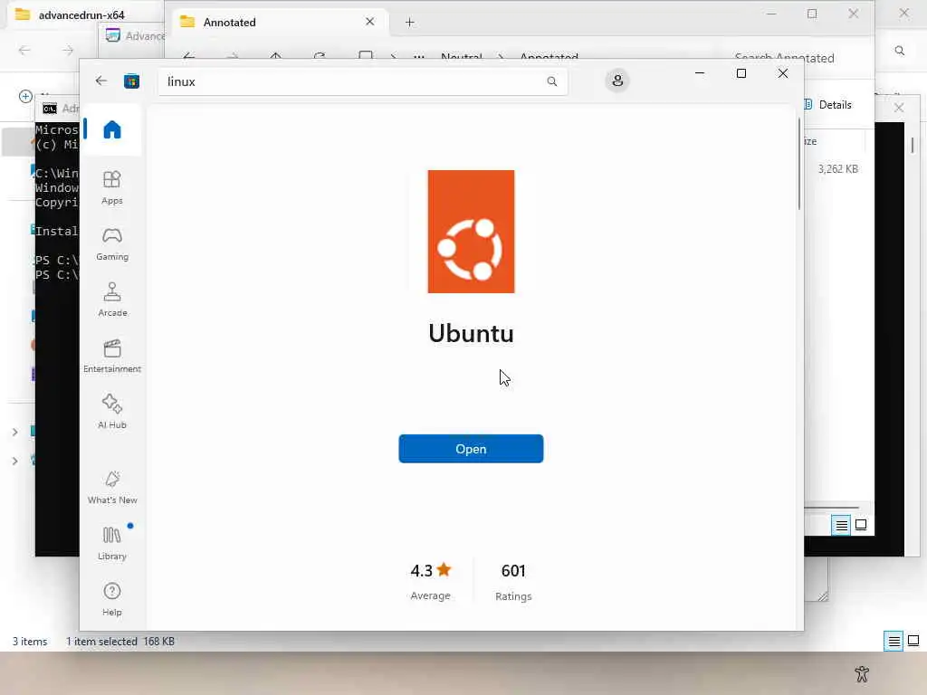Go to Microsoft Store Home
The image size is (927, 695).
pyautogui.click(x=111, y=129)
